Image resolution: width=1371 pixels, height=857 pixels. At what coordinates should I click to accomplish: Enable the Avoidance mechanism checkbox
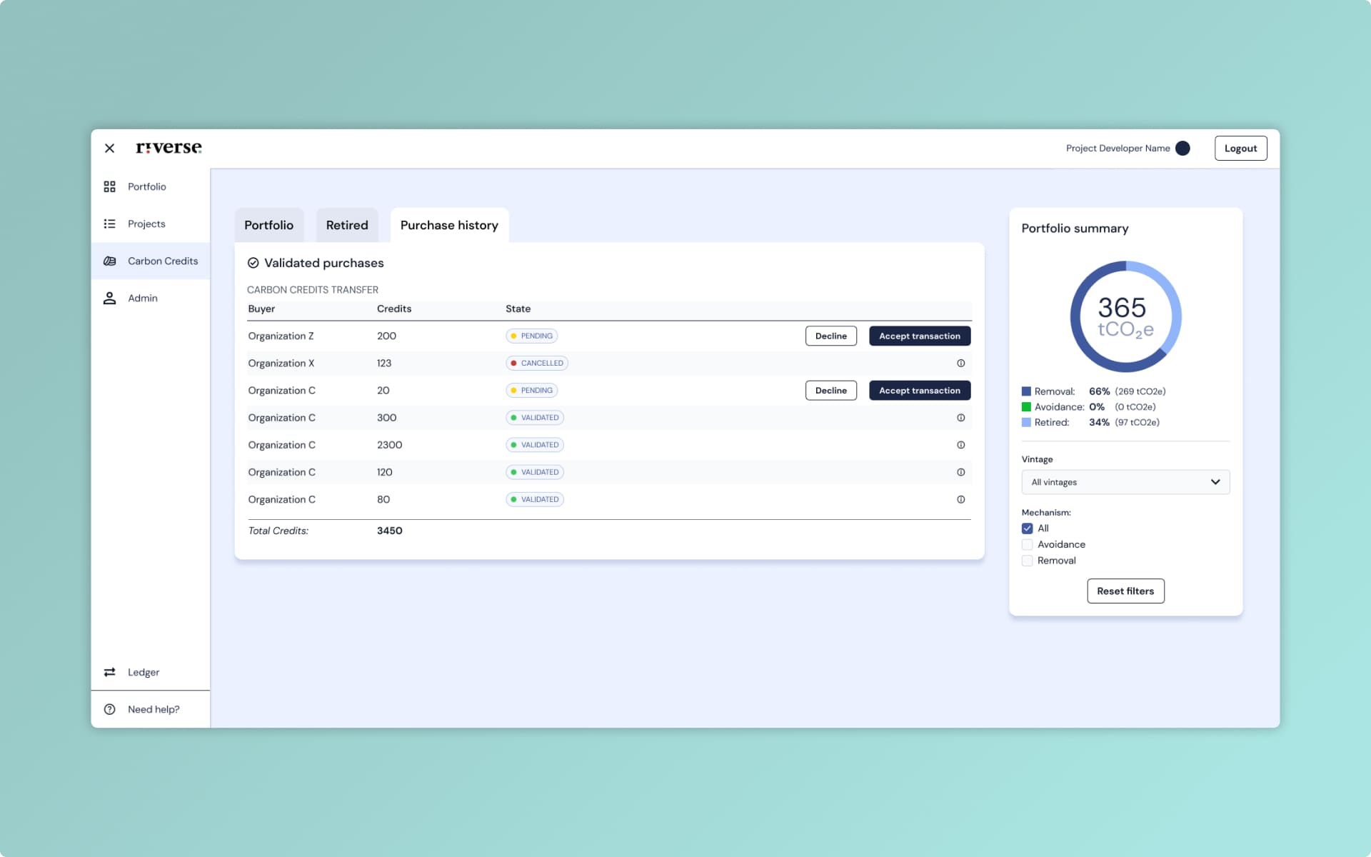pyautogui.click(x=1027, y=544)
